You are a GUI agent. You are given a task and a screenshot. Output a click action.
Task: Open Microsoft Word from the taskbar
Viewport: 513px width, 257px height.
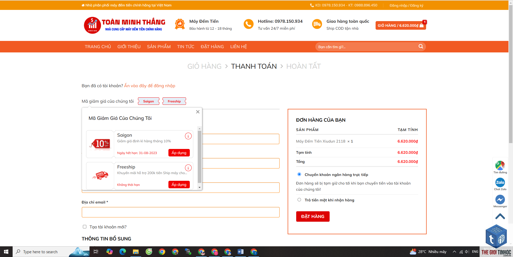point(241,252)
